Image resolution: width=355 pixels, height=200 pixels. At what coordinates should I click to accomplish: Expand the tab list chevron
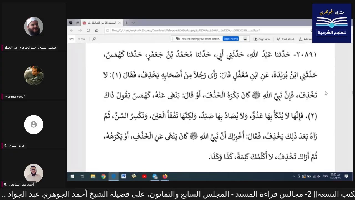click(133, 23)
